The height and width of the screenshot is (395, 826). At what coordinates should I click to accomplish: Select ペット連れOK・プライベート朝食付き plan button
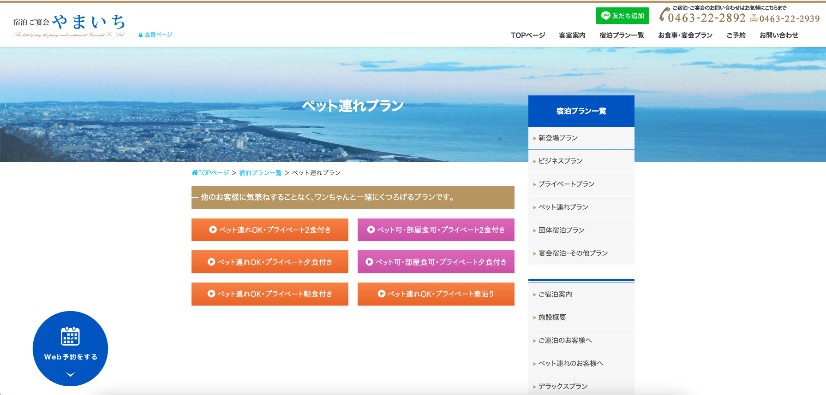pos(270,294)
